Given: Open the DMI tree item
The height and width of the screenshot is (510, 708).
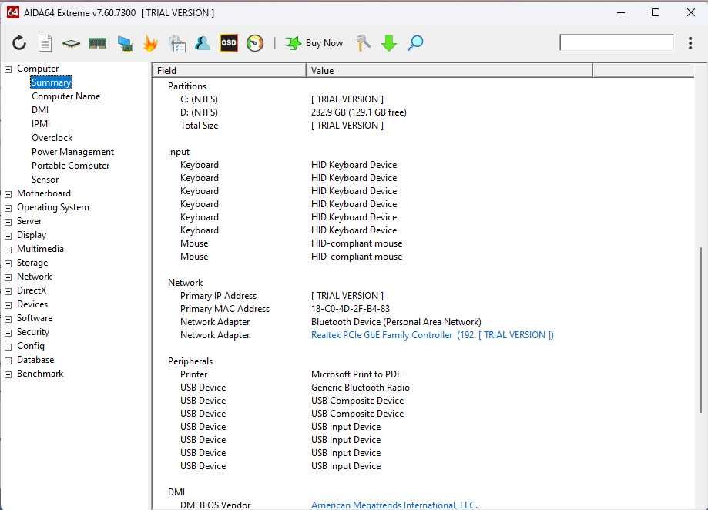Looking at the screenshot, I should point(40,110).
